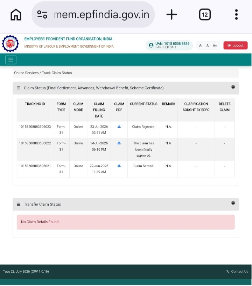The width and height of the screenshot is (252, 286).
Task: Open a new tab with plus icon
Action: pyautogui.click(x=171, y=15)
